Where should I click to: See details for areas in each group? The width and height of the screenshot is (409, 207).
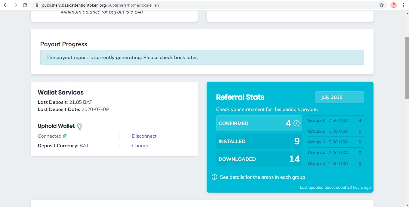(x=263, y=177)
